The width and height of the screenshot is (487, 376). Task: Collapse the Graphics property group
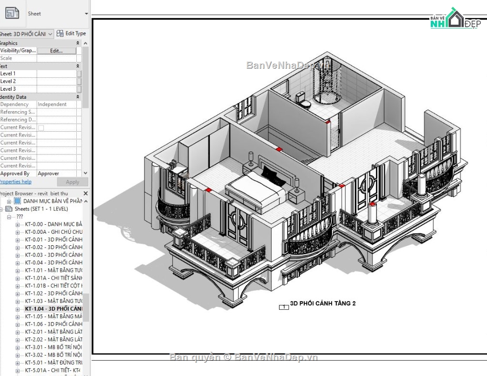(x=78, y=43)
